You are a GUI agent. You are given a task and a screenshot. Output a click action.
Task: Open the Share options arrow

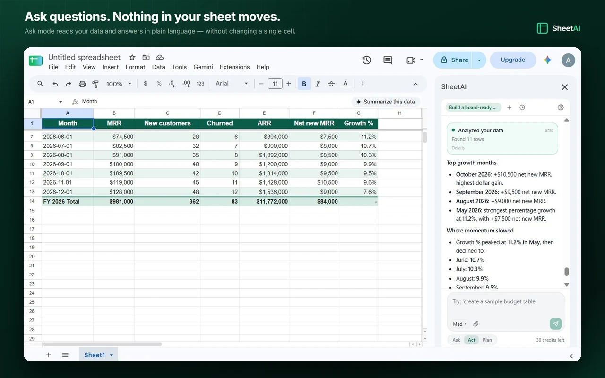click(x=479, y=60)
